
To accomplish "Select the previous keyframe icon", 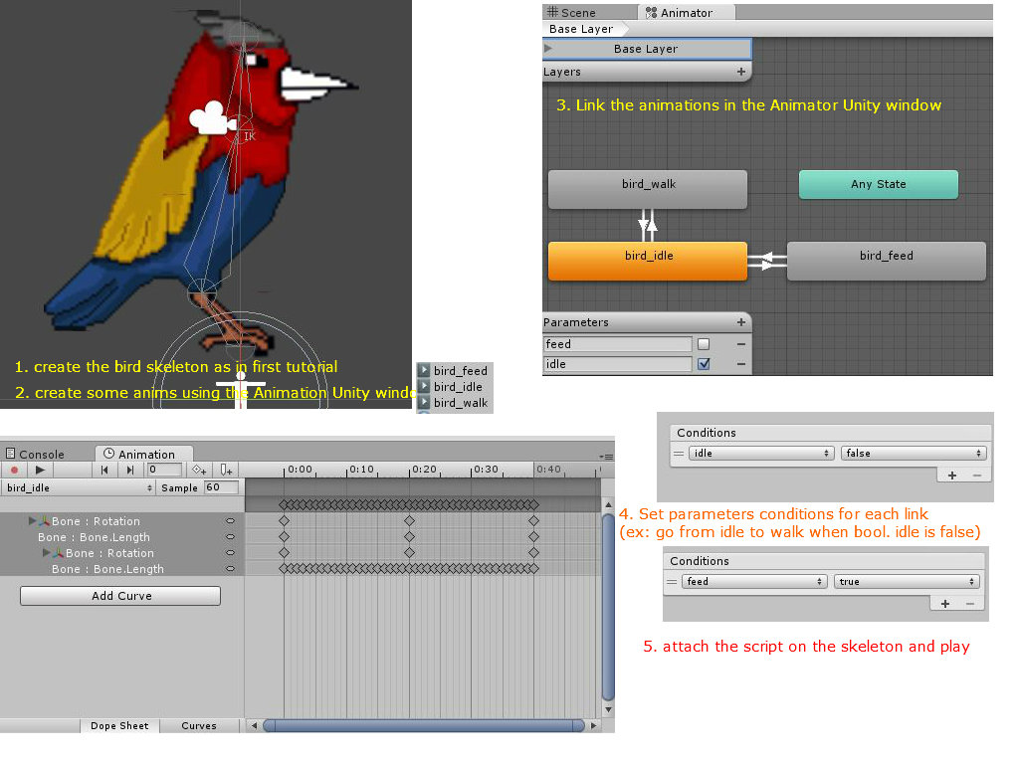I will 104,470.
